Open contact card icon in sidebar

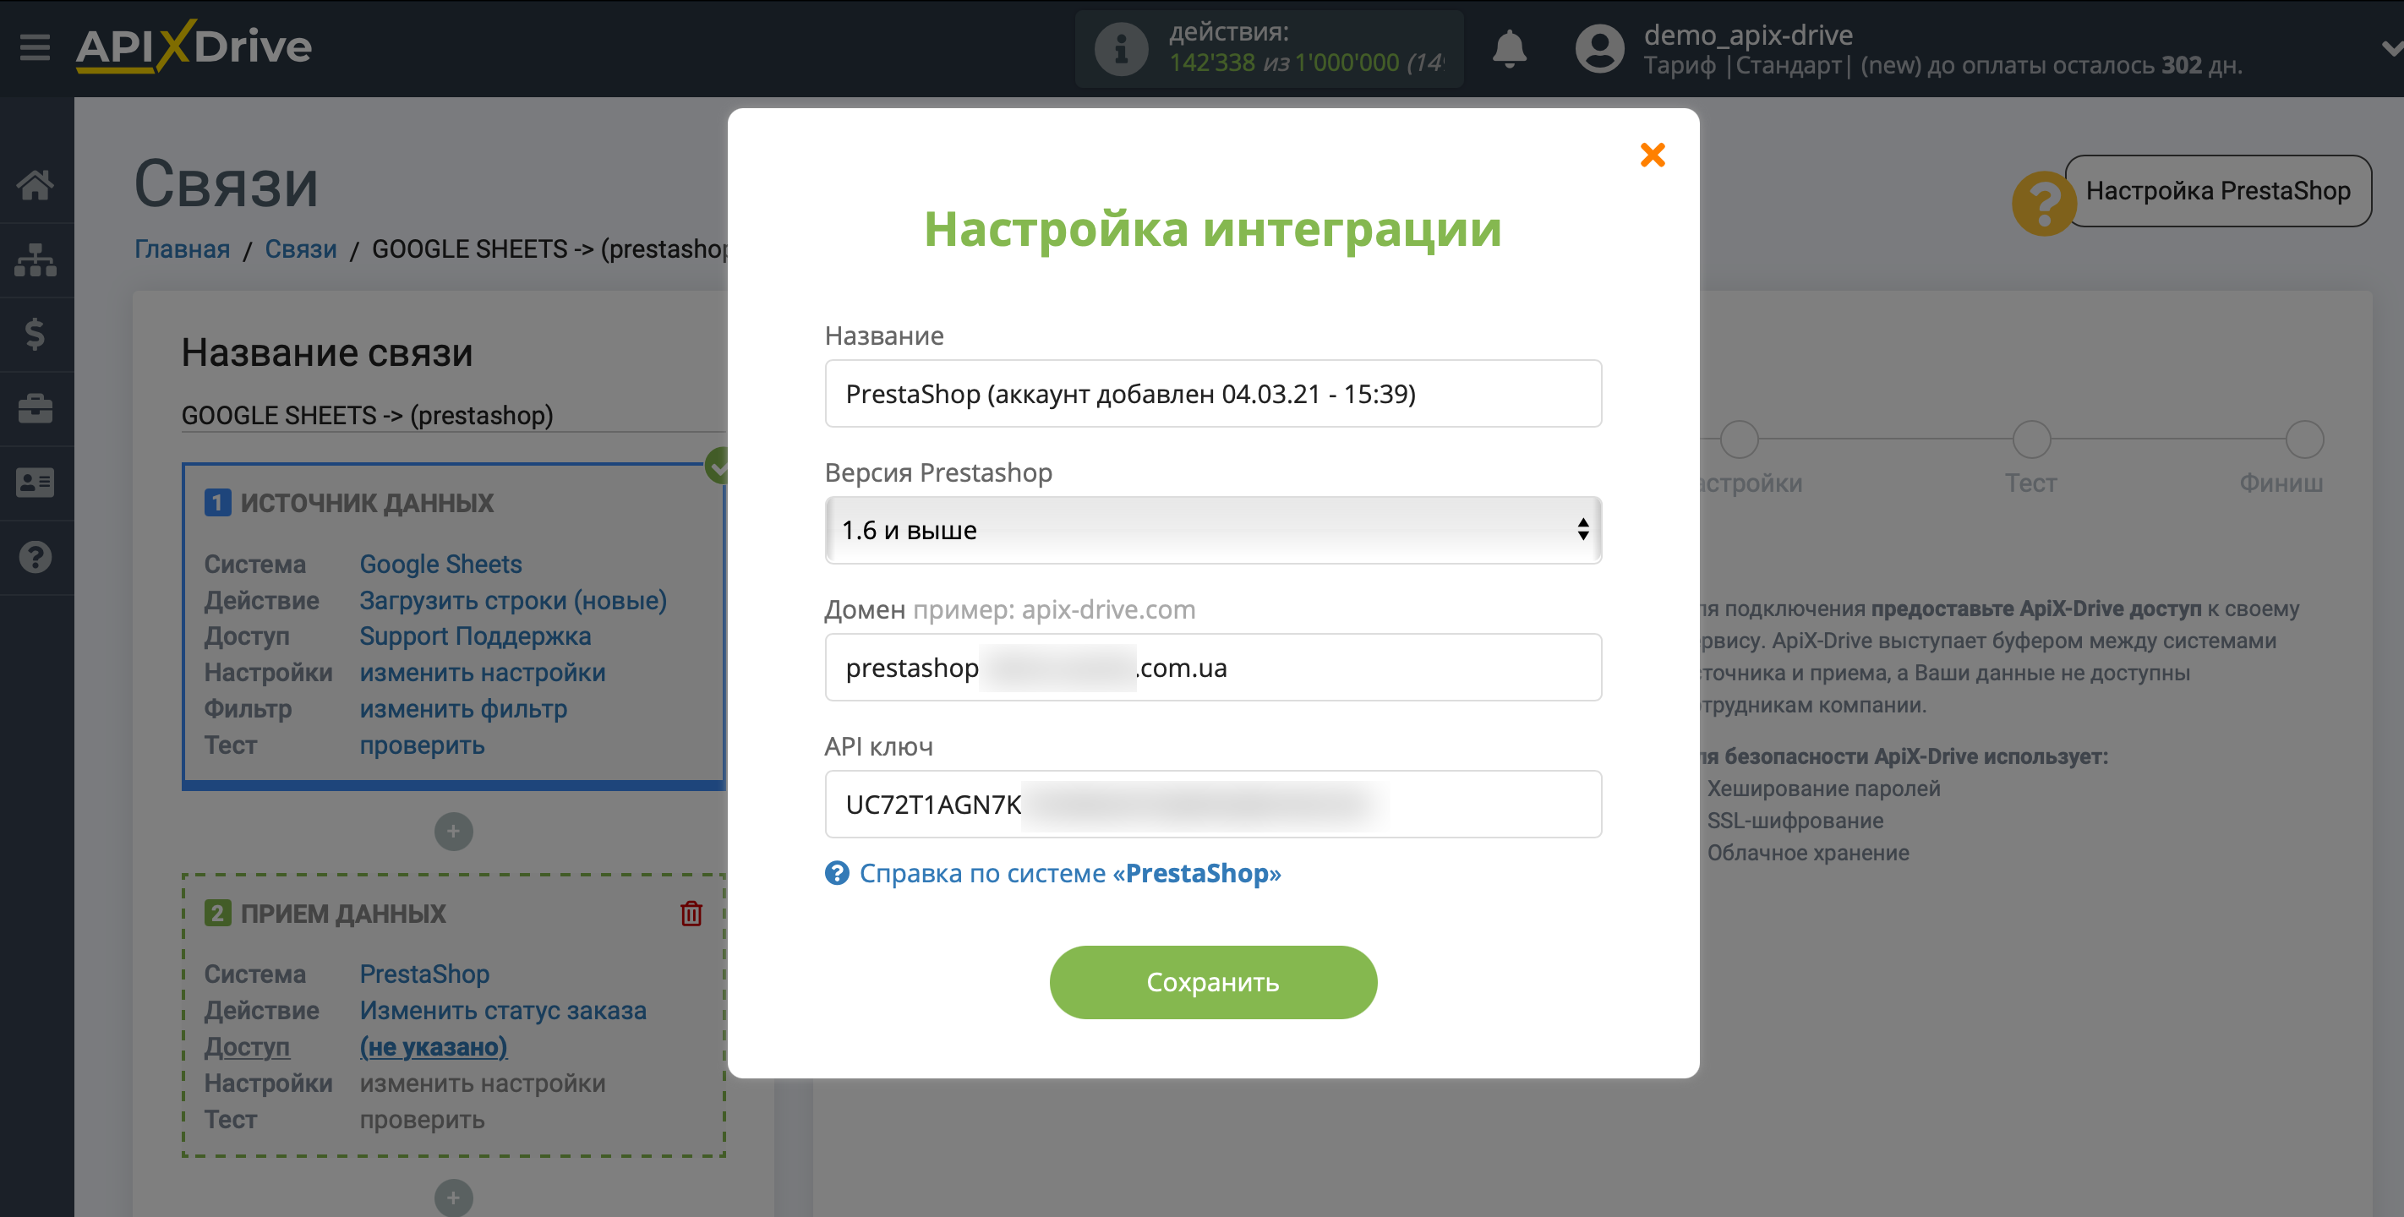tap(36, 483)
